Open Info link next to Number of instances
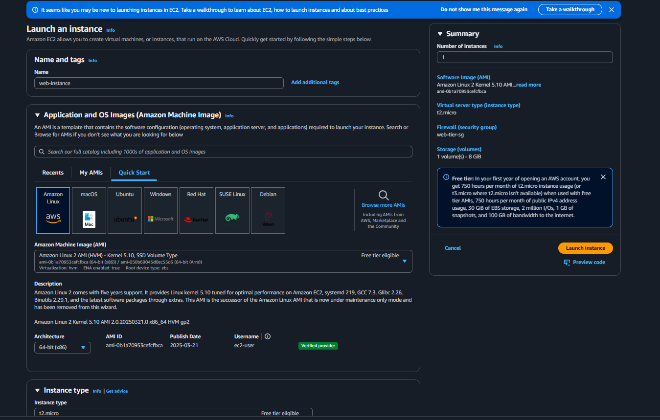This screenshot has height=420, width=660. point(498,46)
